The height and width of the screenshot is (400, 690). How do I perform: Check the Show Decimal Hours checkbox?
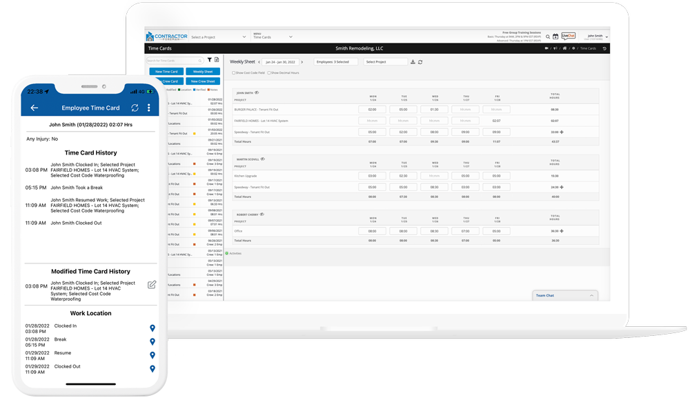point(269,73)
